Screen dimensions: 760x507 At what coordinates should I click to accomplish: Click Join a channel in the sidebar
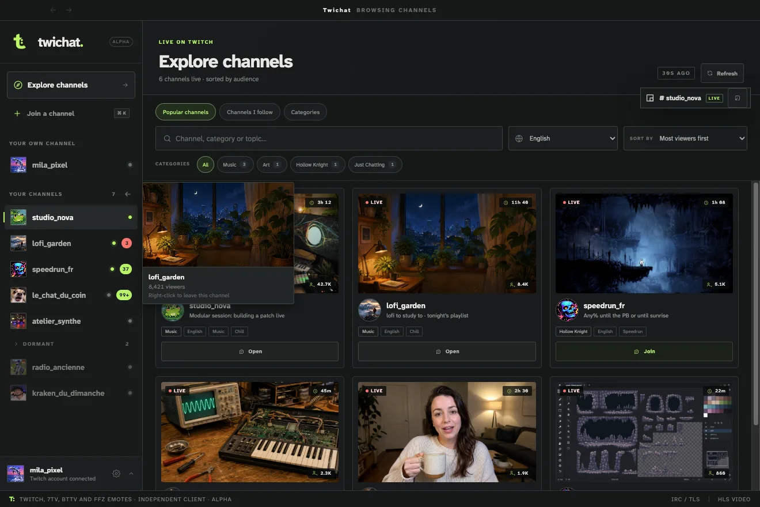pyautogui.click(x=71, y=113)
